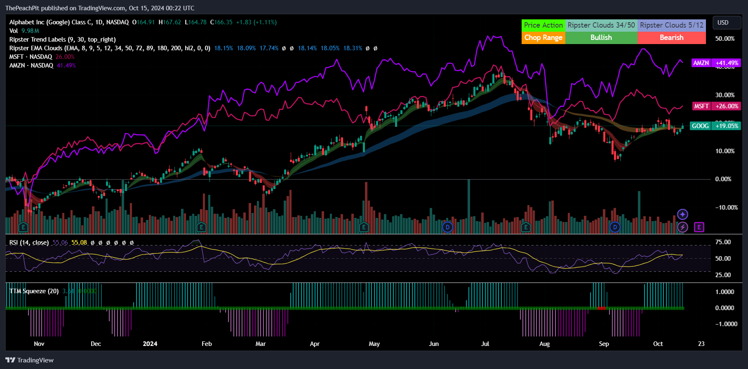Click the close value C166.35
The width and height of the screenshot is (748, 369).
tap(221, 22)
